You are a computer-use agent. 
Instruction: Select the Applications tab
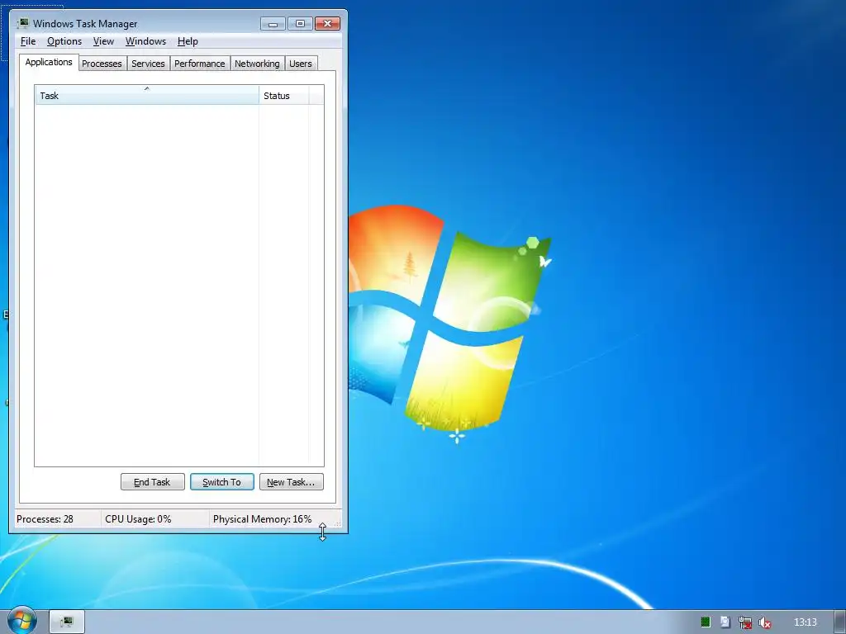(49, 62)
